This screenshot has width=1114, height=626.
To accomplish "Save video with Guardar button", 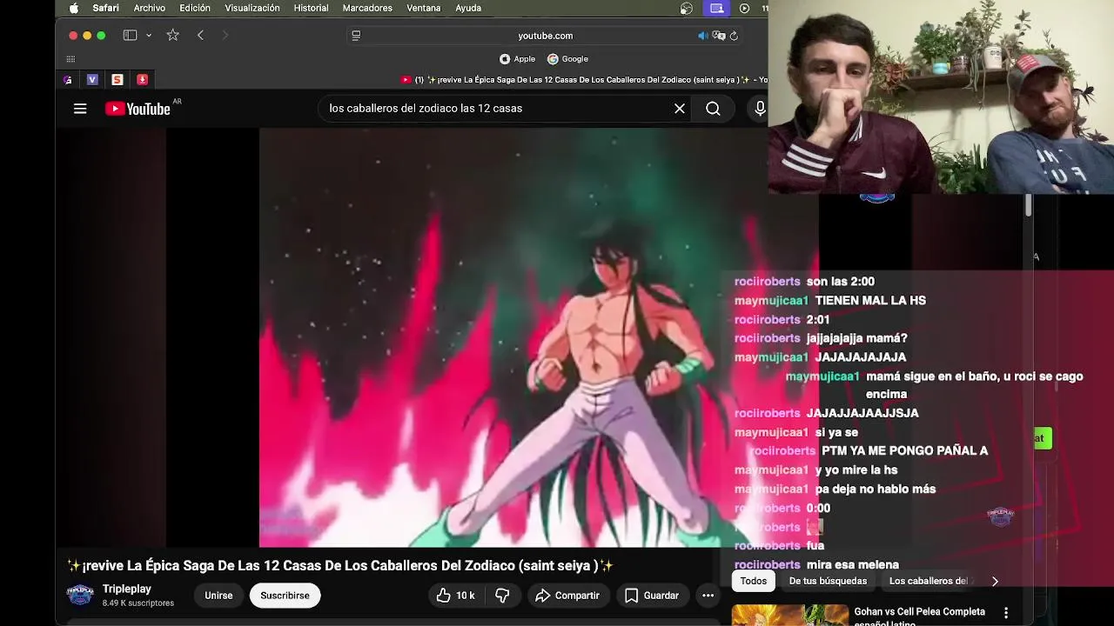I will [x=652, y=596].
